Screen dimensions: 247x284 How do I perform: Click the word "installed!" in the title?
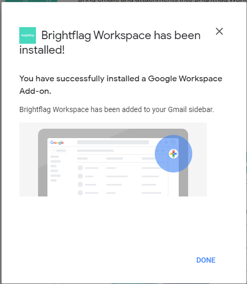pyautogui.click(x=42, y=50)
